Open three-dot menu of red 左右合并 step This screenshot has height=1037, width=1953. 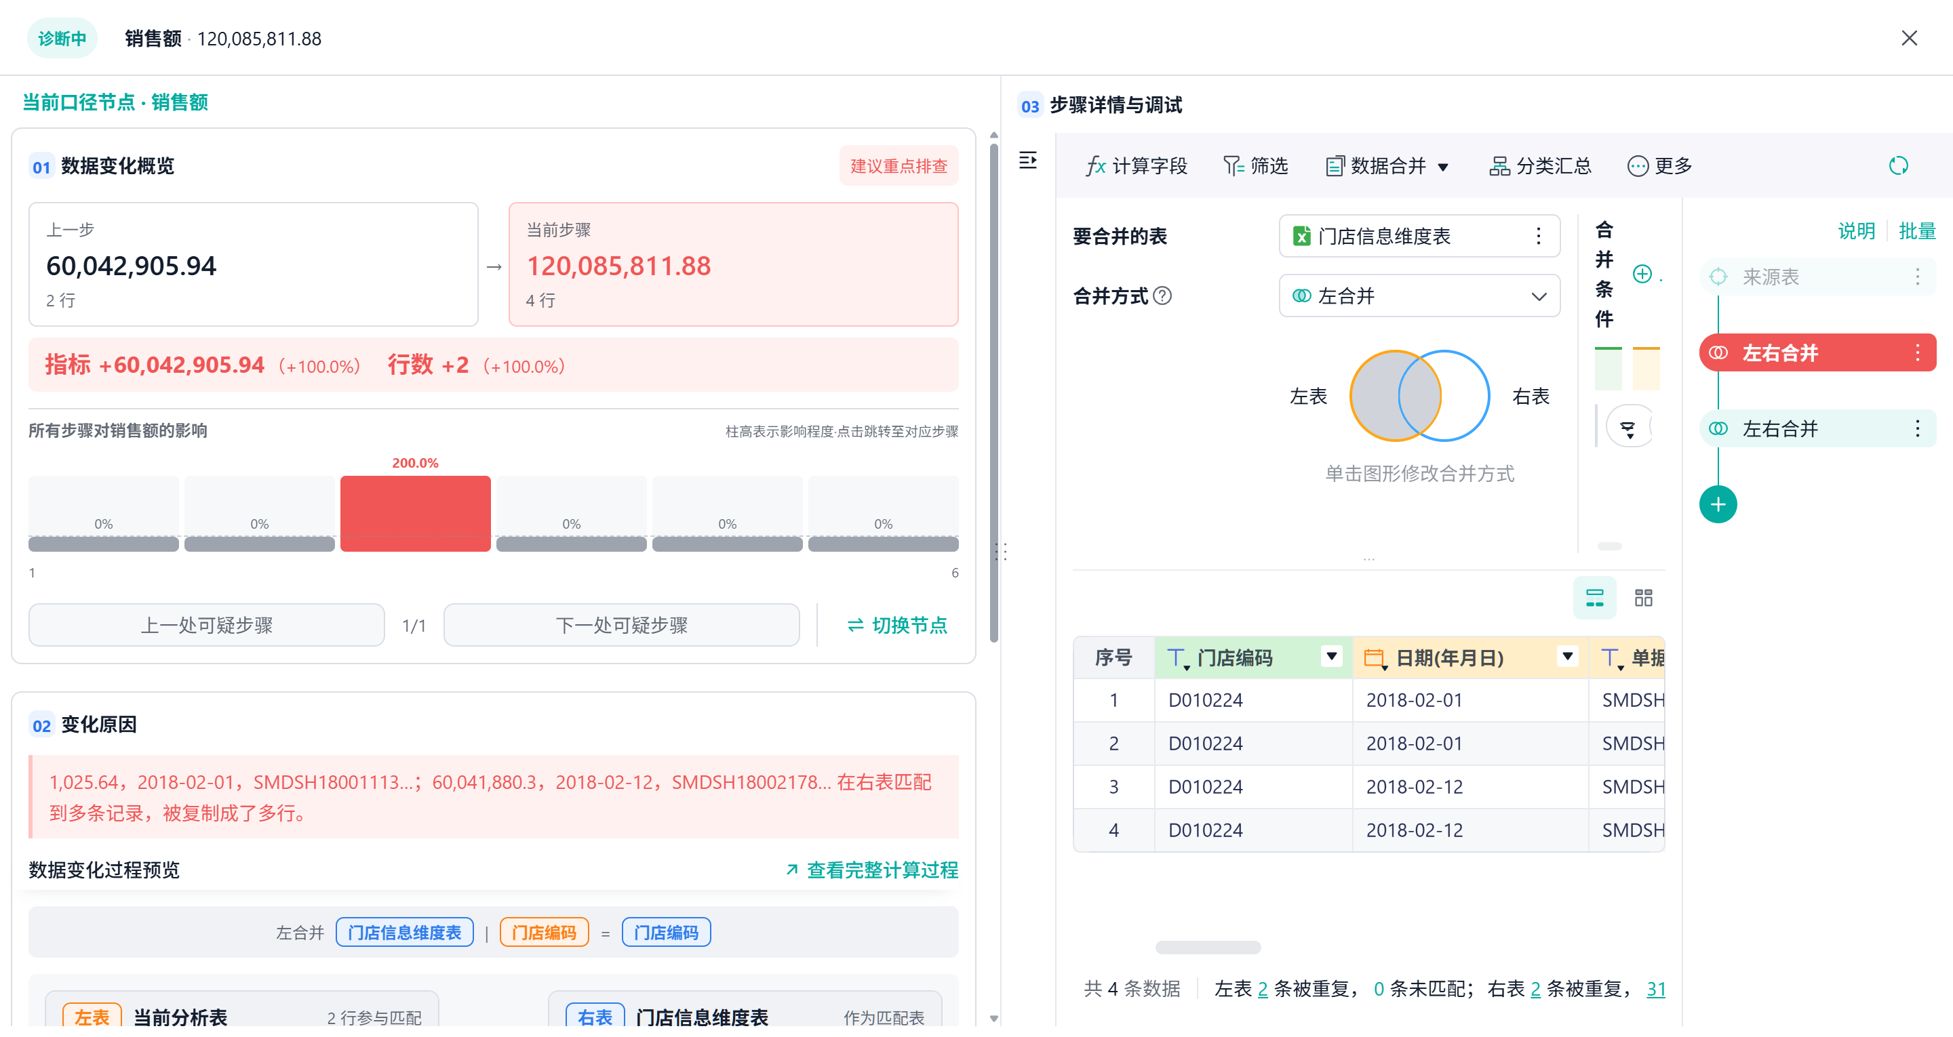tap(1916, 353)
